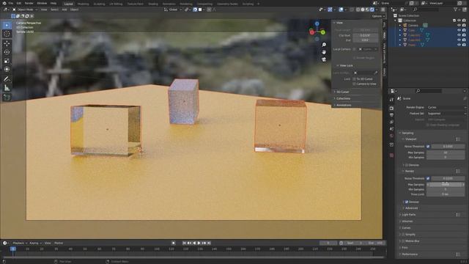Click Clip Start value field in View panel

[x=365, y=36]
